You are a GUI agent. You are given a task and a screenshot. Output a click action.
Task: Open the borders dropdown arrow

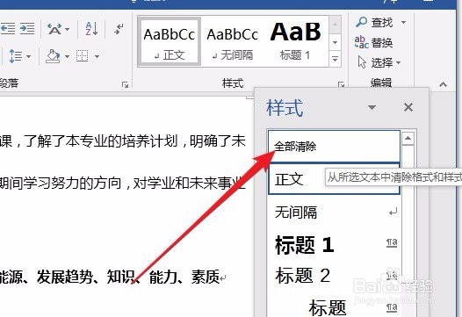coord(97,56)
